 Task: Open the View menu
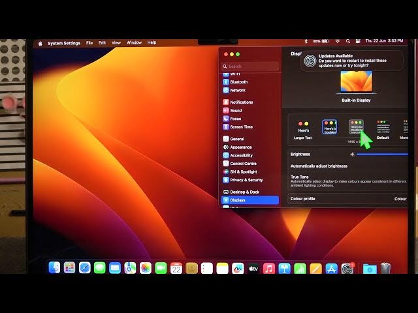point(116,42)
